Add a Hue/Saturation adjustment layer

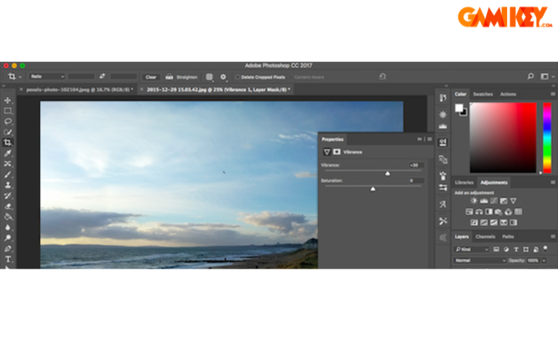click(x=469, y=212)
